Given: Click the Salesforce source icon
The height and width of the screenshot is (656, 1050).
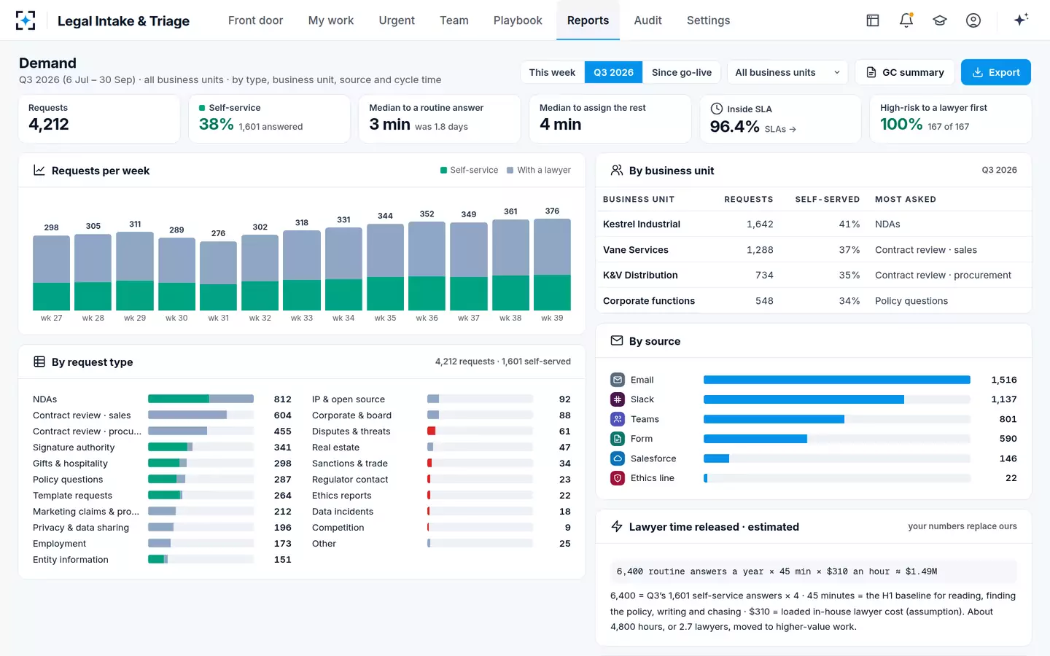Looking at the screenshot, I should pos(618,458).
